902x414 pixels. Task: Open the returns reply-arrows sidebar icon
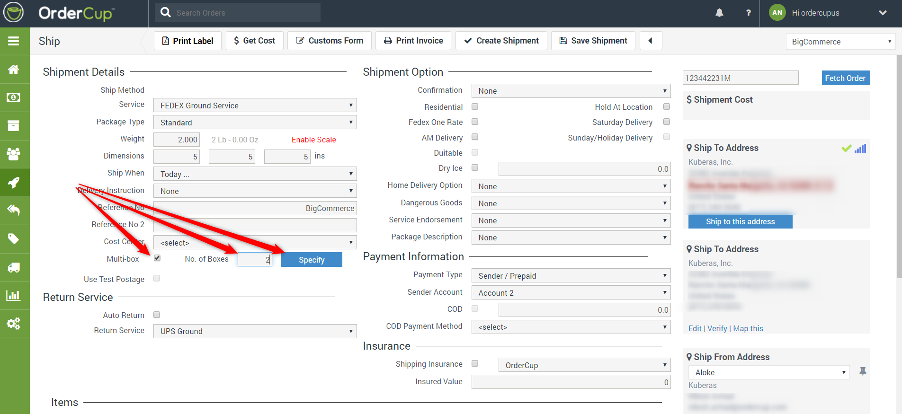pyautogui.click(x=14, y=210)
